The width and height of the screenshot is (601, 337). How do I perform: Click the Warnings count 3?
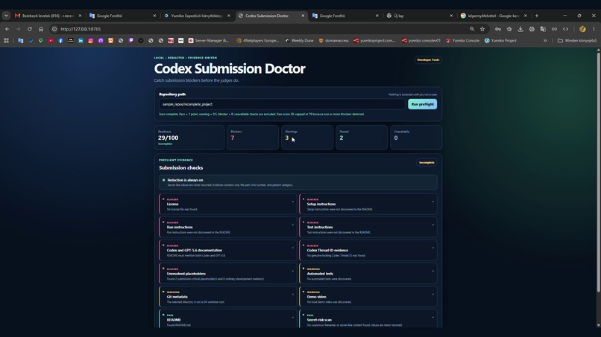[286, 138]
